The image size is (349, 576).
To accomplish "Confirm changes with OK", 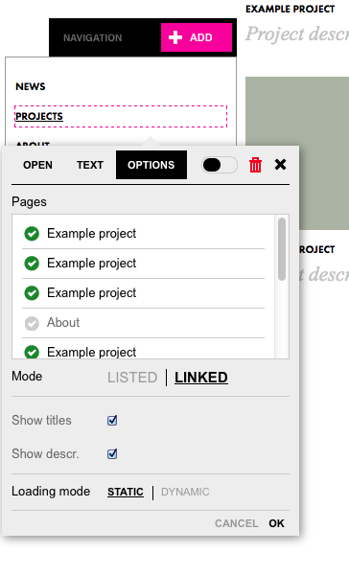I will coord(277,523).
